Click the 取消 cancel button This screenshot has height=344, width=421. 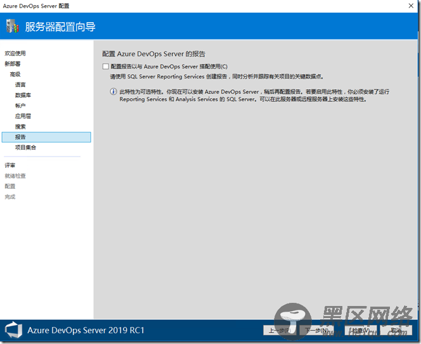point(396,330)
